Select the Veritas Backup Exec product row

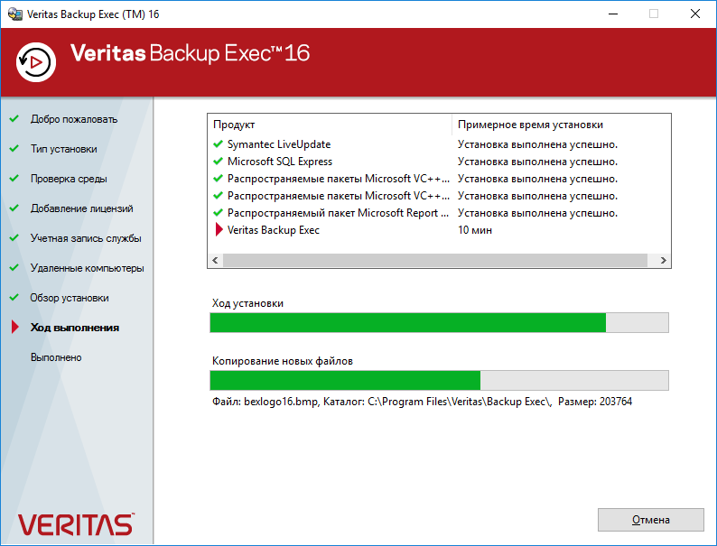[274, 230]
